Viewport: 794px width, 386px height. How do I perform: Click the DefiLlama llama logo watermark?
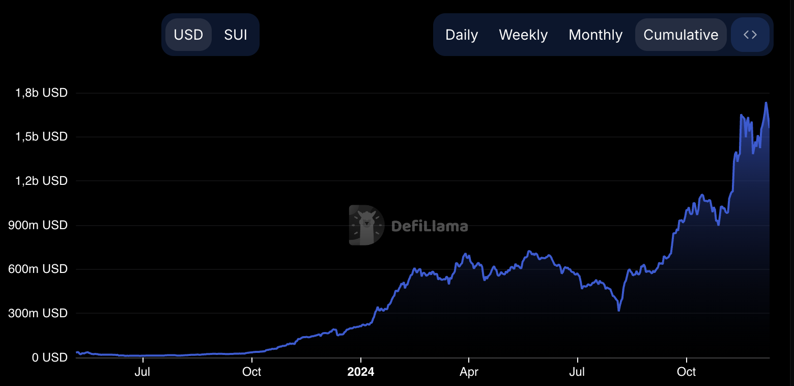pyautogui.click(x=366, y=225)
